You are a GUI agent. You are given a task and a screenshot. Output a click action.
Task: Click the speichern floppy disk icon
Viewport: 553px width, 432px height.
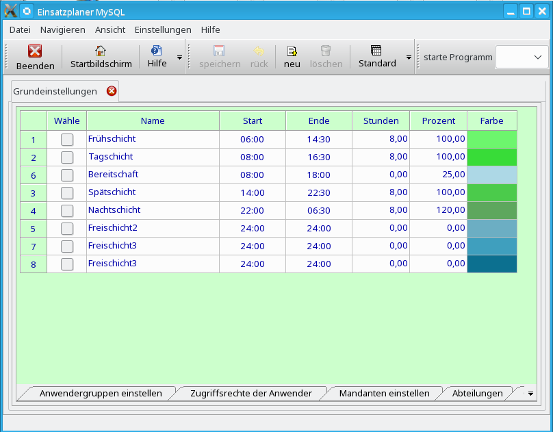tap(219, 51)
